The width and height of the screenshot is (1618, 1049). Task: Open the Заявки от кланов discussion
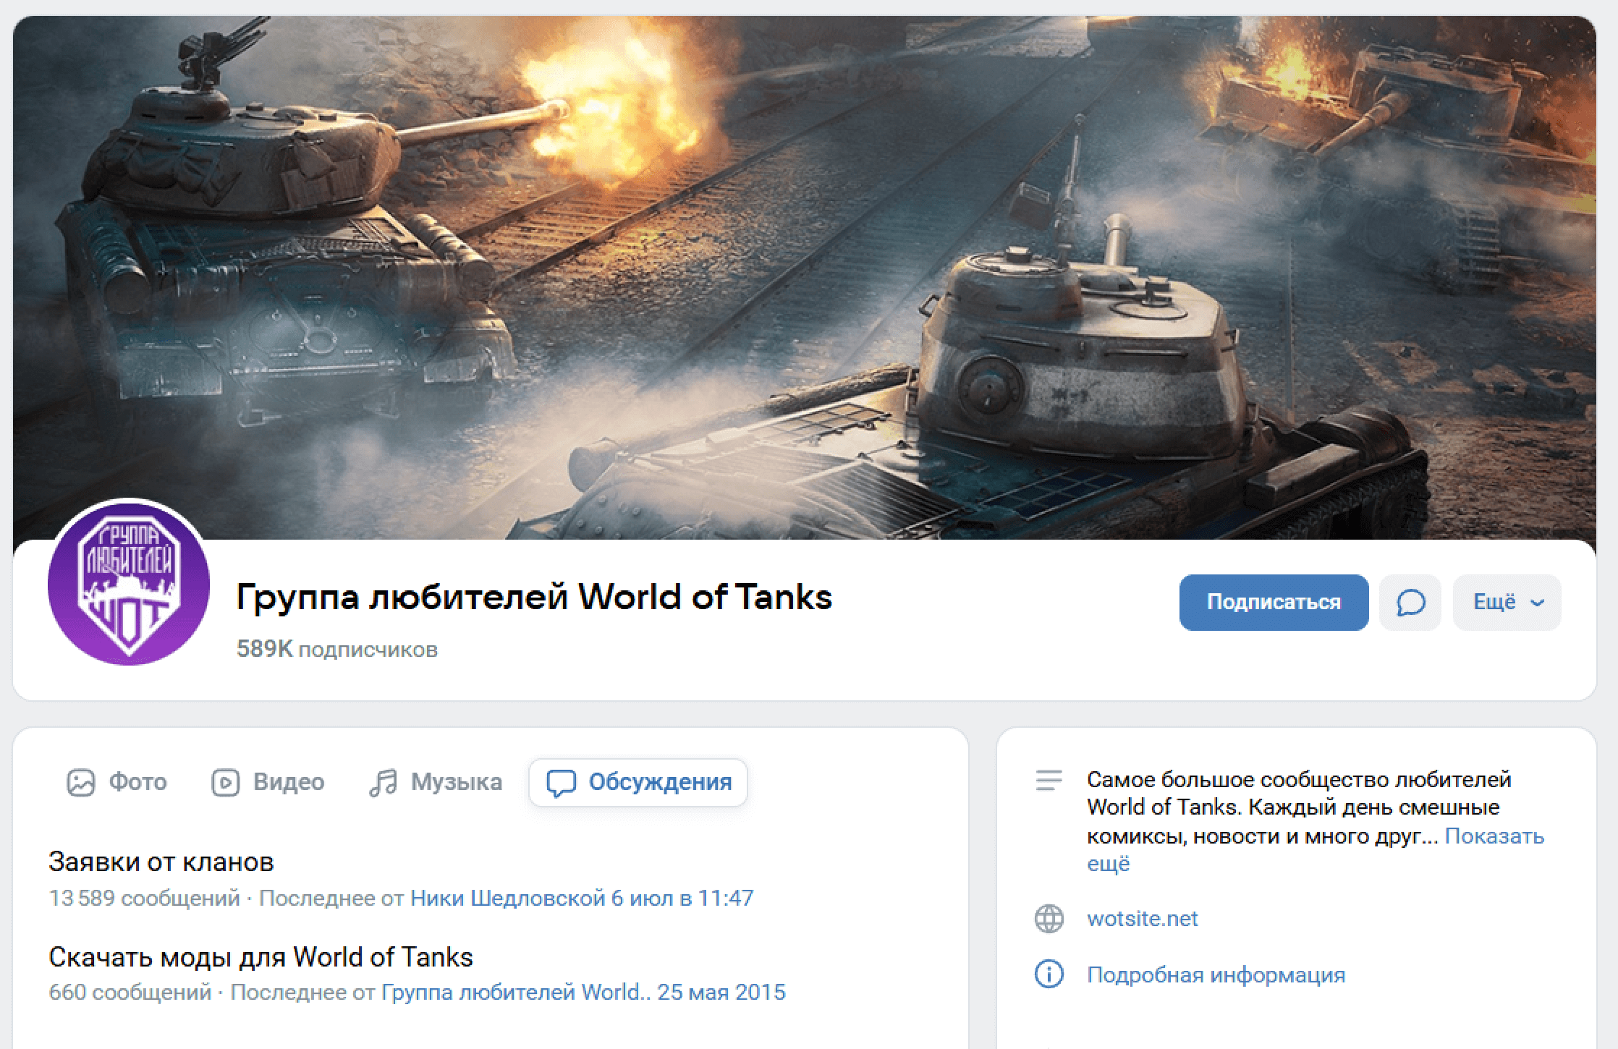tap(161, 862)
